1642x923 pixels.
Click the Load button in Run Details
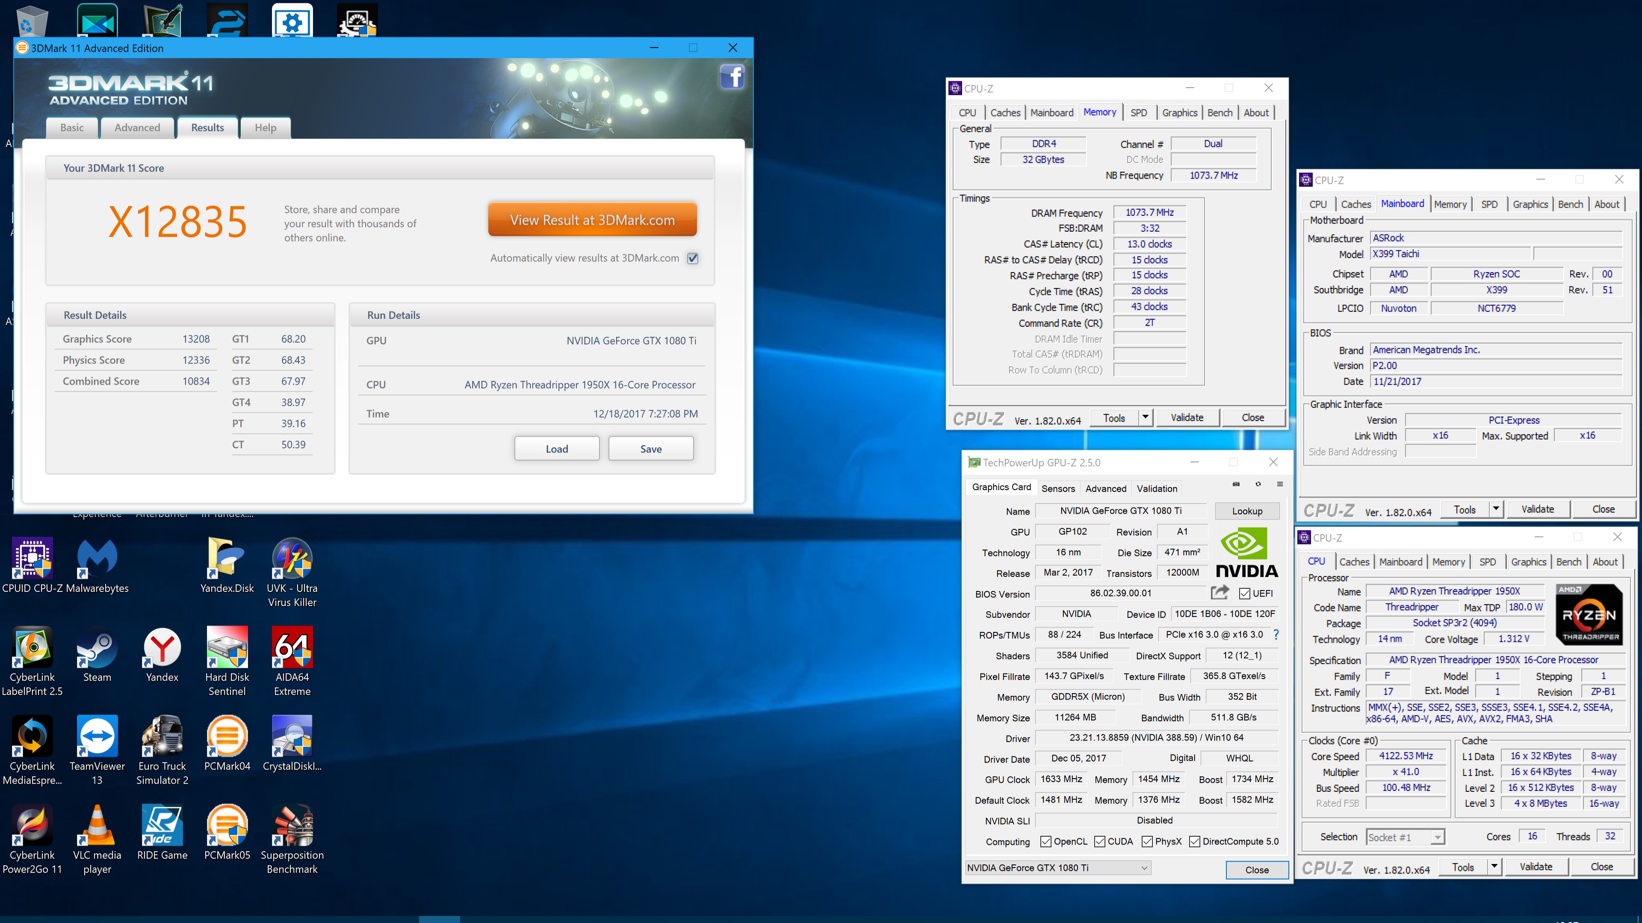click(x=556, y=448)
